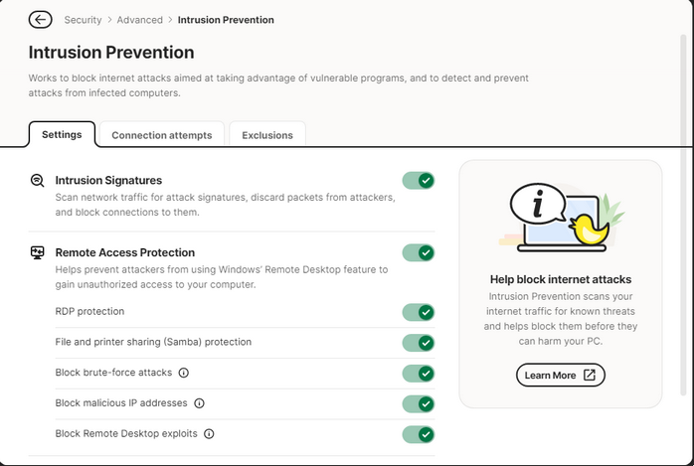
Task: Turn off Block Remote Desktop exploits
Action: click(x=419, y=434)
